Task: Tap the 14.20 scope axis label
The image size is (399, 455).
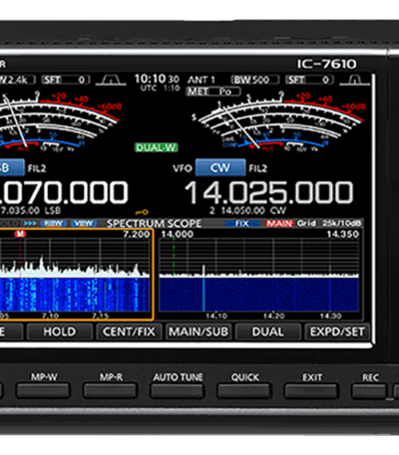Action: 274,316
